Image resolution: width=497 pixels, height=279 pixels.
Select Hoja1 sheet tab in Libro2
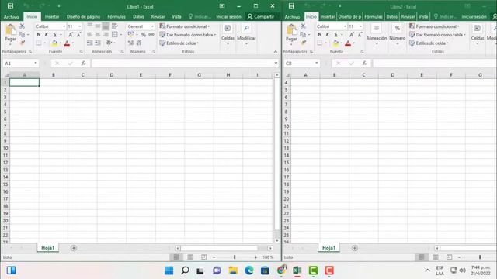pos(328,248)
